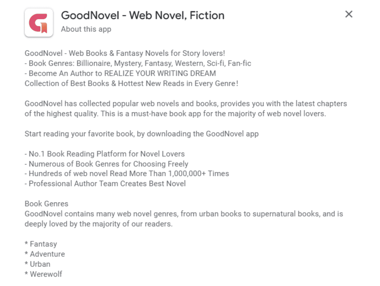Click the Urban genre item
The width and height of the screenshot is (380, 286).
click(x=37, y=264)
